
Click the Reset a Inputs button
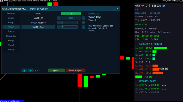[76, 71]
